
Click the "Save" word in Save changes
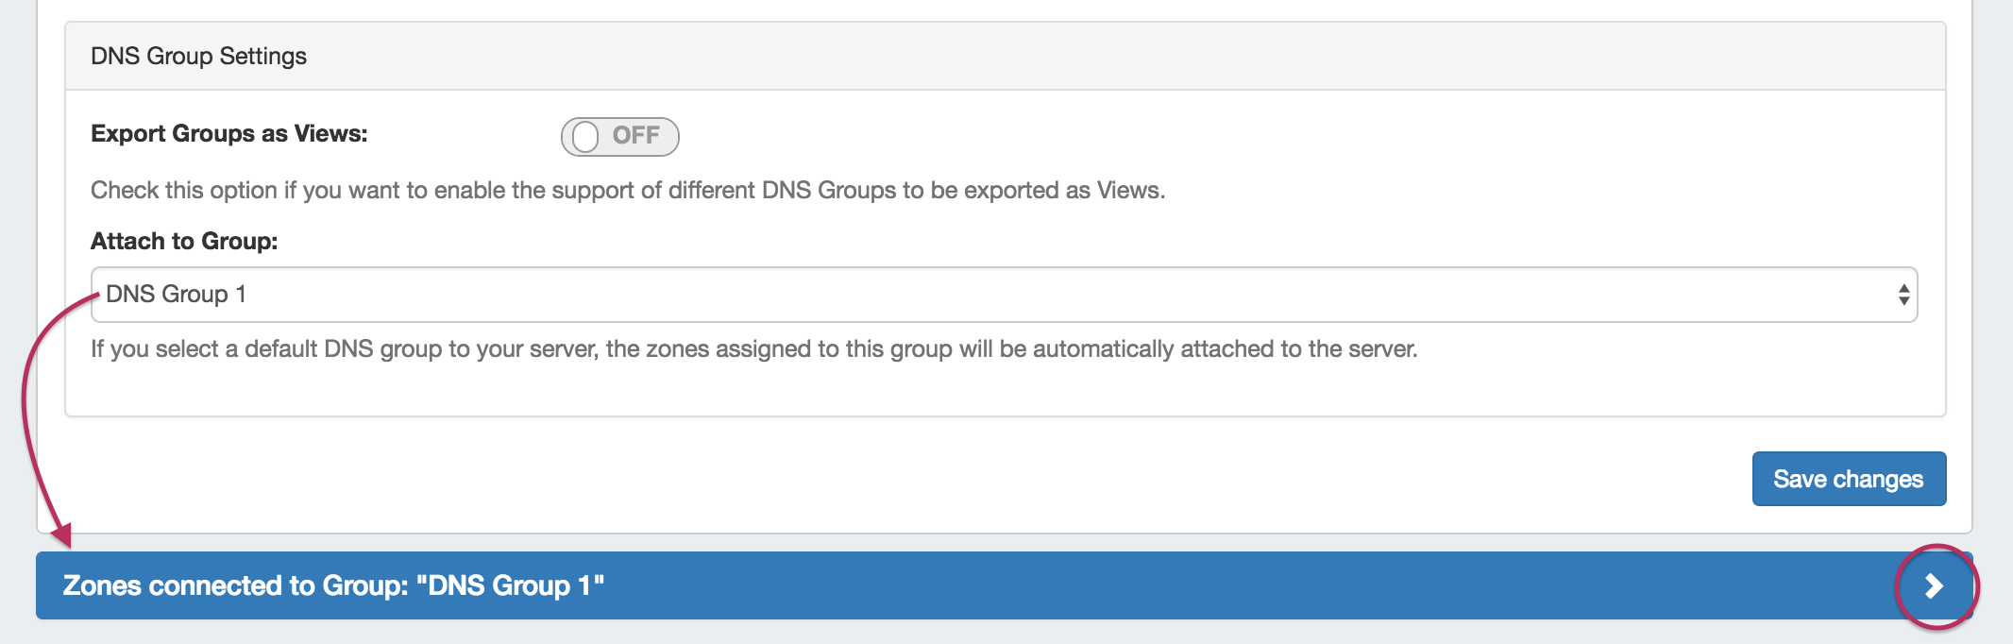1800,479
